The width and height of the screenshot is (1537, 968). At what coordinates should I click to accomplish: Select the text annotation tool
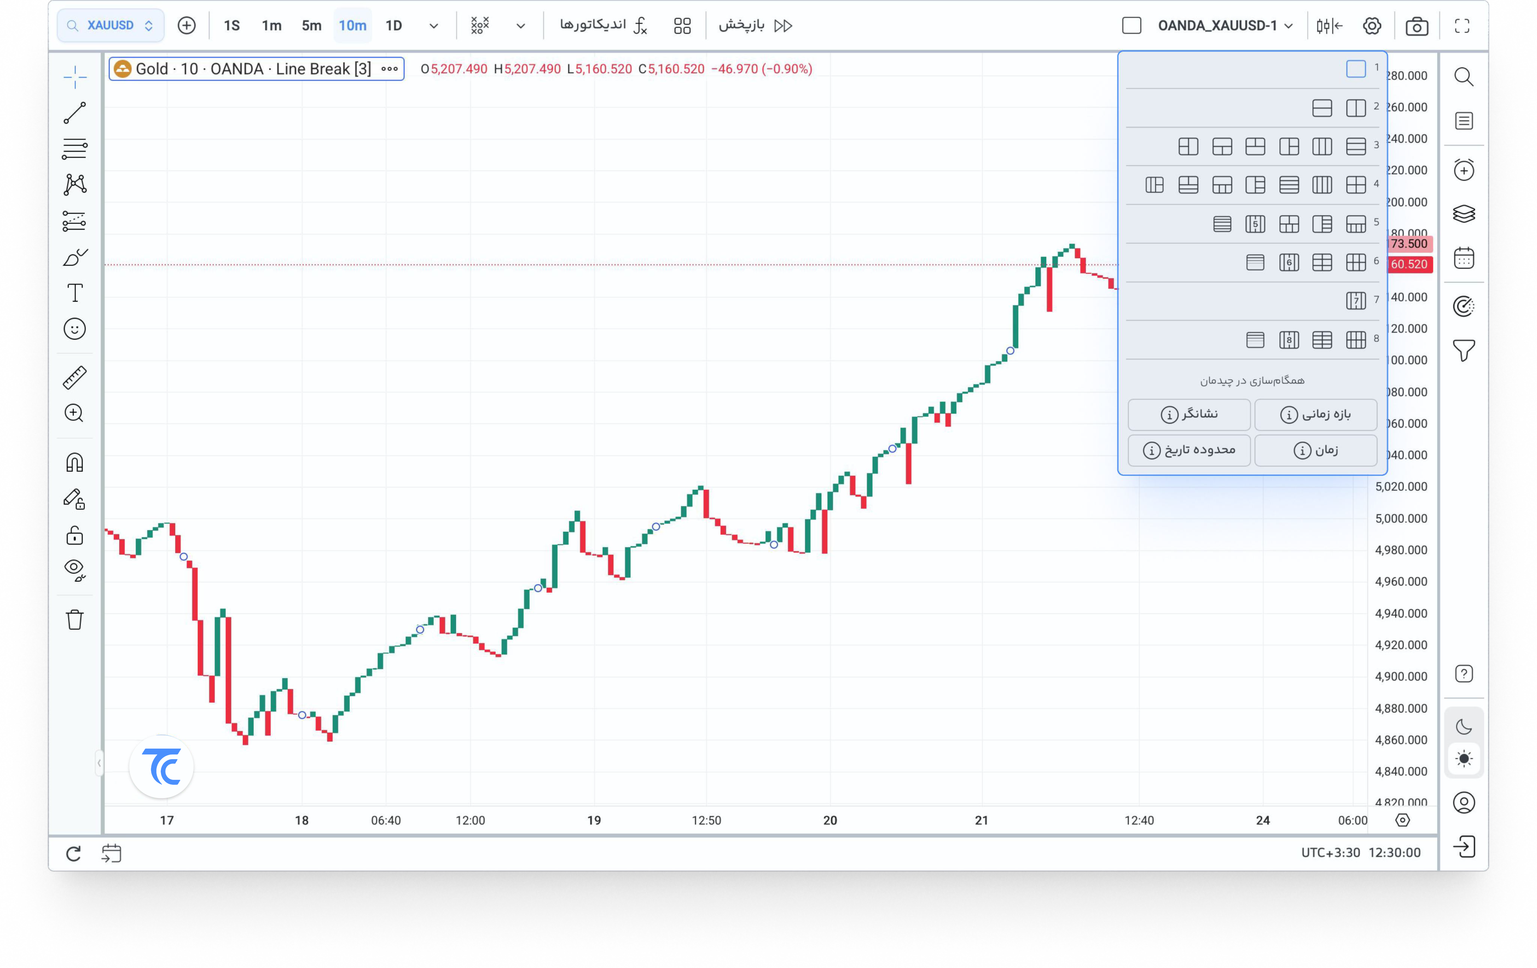tap(75, 294)
